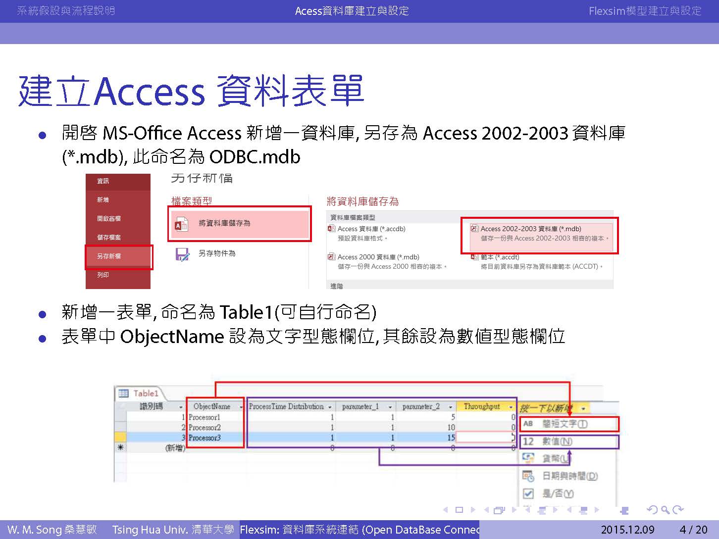
Task: Open the ObjectName column dropdown arrow
Action: pyautogui.click(x=241, y=407)
